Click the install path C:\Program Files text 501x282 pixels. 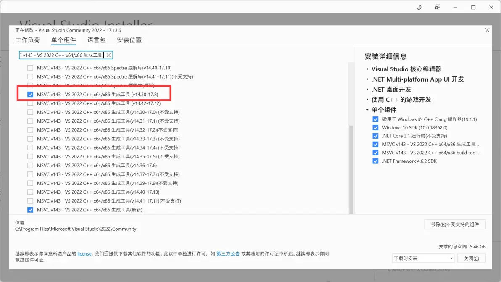[76, 229]
